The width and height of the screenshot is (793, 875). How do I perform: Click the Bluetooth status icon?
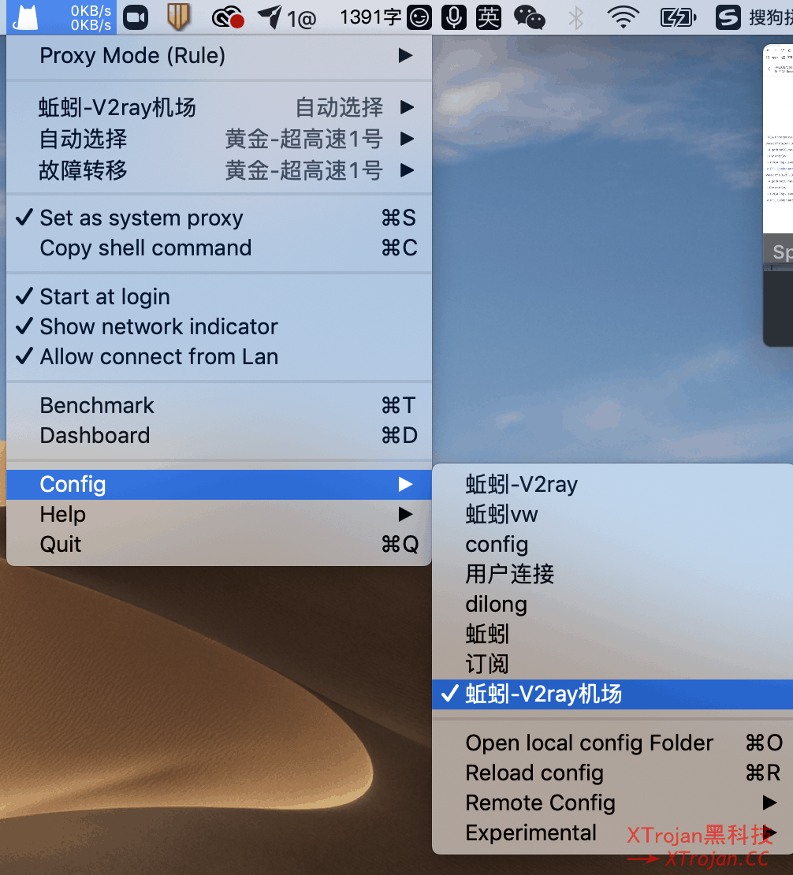[575, 18]
